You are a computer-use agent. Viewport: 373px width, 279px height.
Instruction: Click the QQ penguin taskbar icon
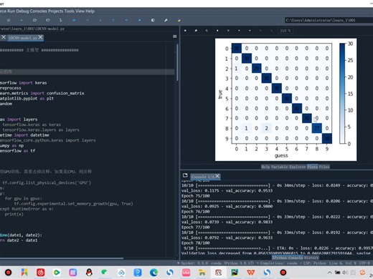click(x=89, y=273)
